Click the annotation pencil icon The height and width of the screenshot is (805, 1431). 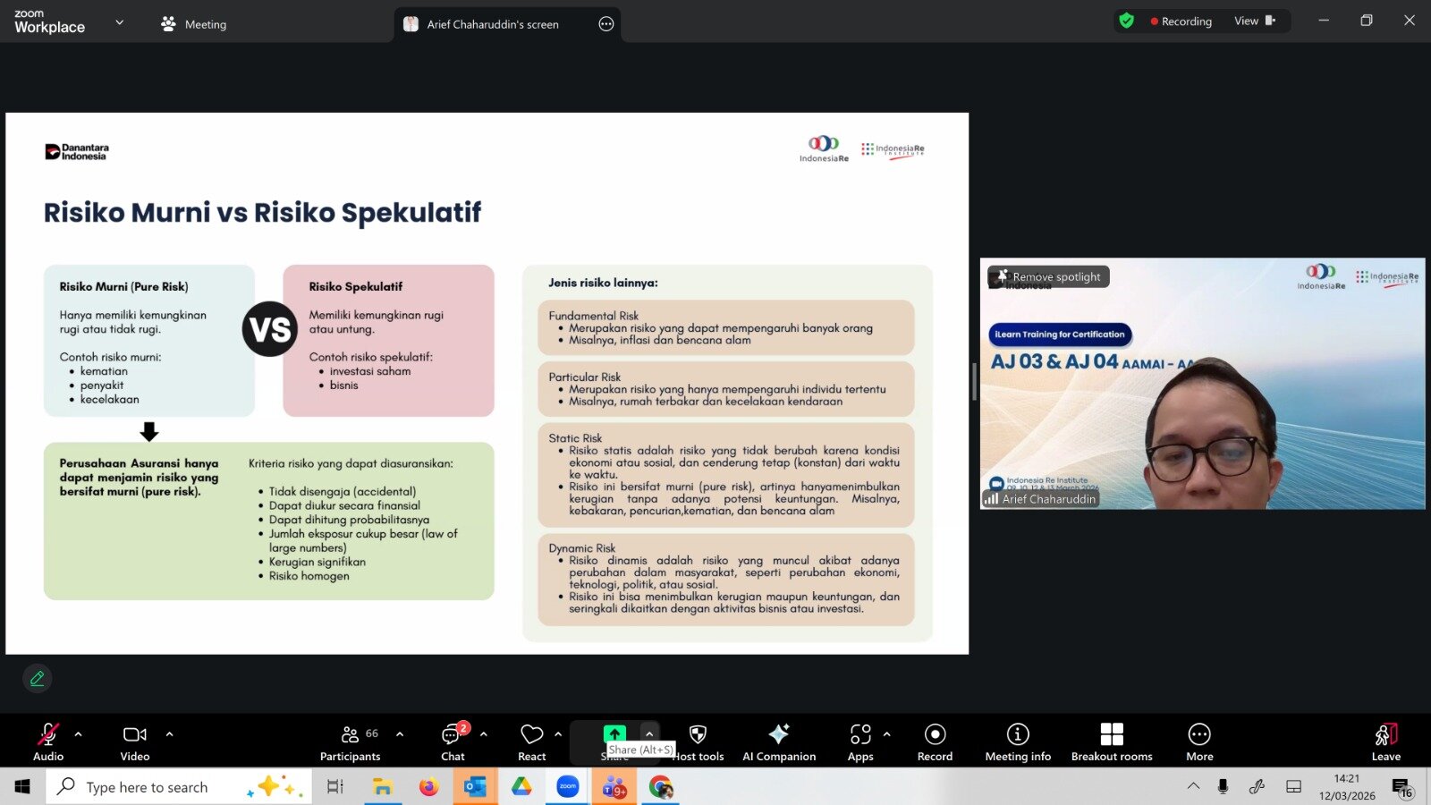38,679
